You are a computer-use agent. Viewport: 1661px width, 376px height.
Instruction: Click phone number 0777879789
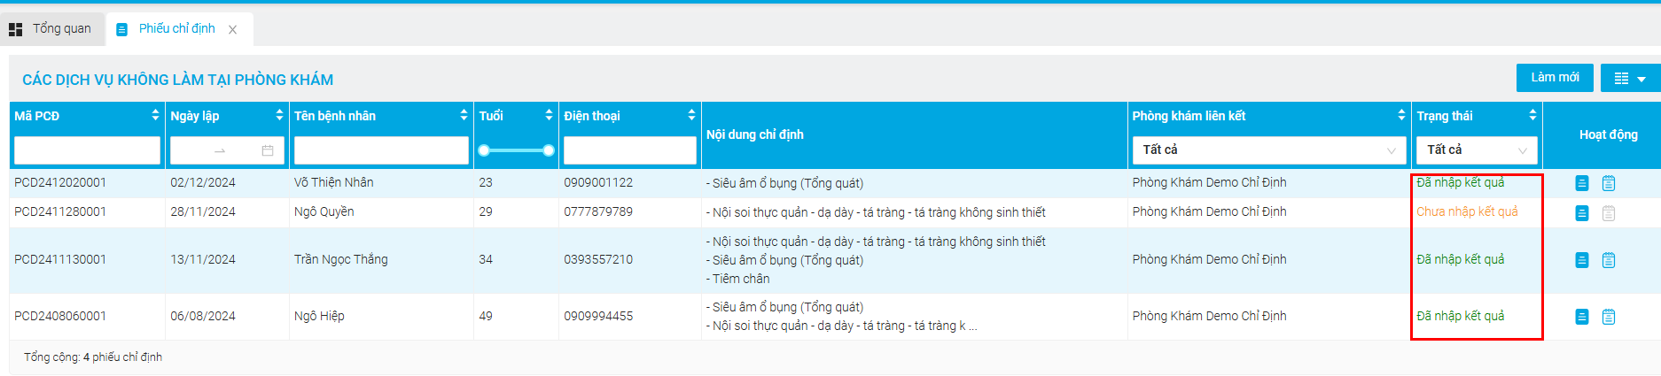click(598, 212)
